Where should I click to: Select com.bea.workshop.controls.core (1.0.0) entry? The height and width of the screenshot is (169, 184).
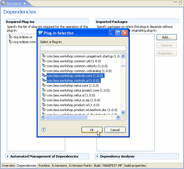tap(75, 76)
